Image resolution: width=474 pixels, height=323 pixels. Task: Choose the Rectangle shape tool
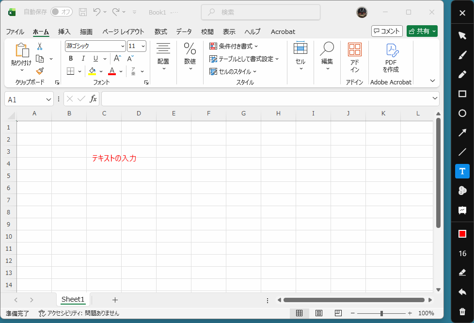462,94
